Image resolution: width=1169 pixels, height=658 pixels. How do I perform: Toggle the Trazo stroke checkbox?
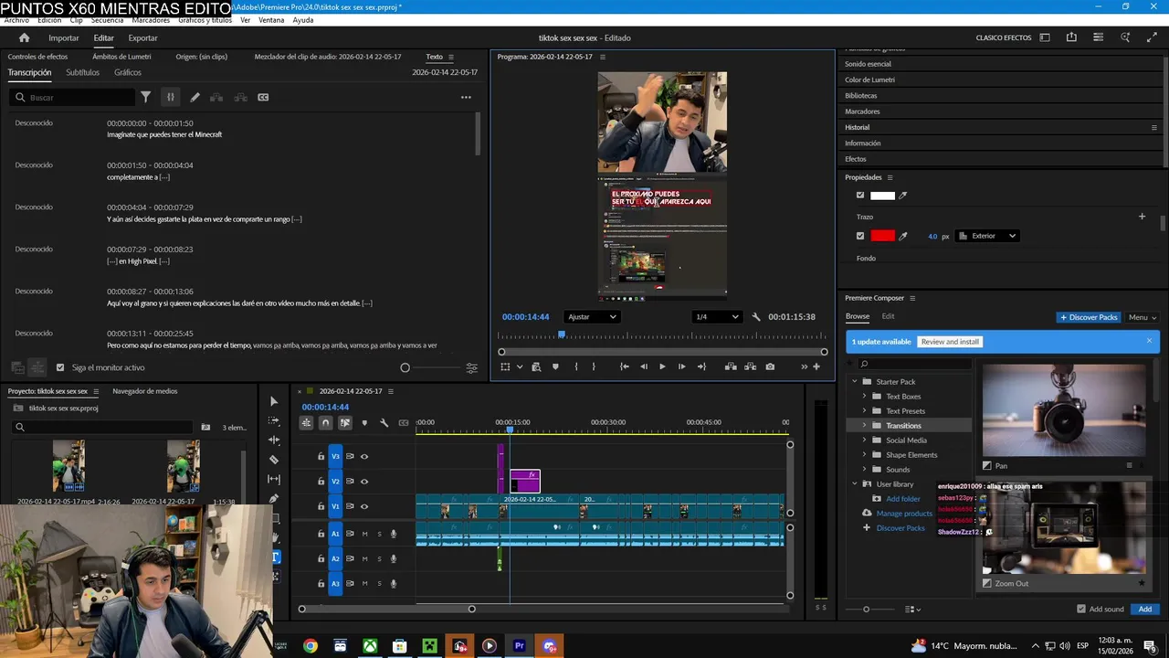click(x=860, y=236)
